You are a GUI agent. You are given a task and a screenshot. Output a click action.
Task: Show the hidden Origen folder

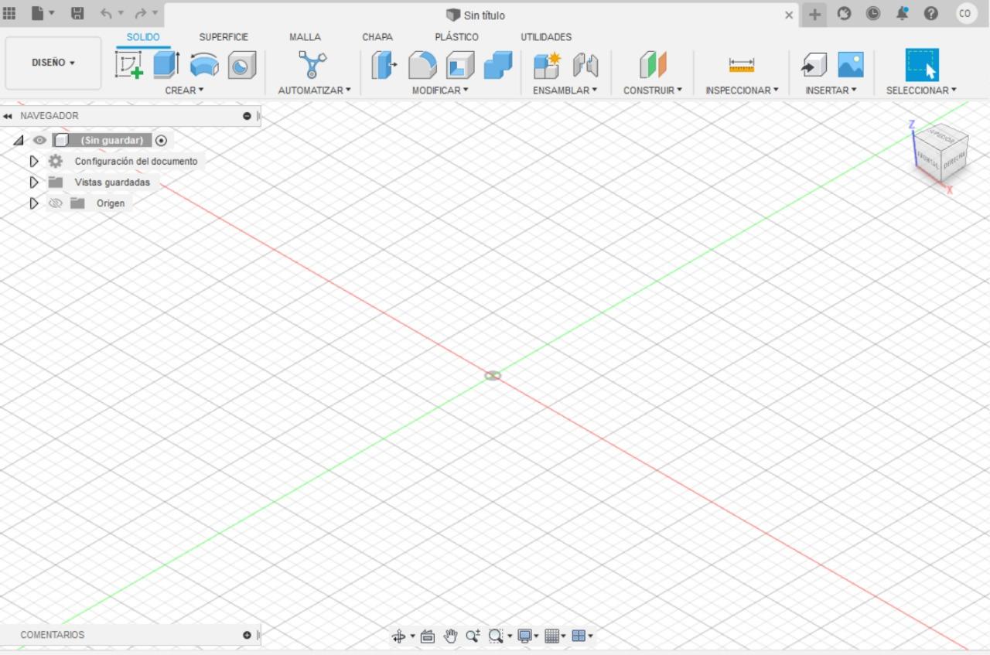tap(55, 203)
